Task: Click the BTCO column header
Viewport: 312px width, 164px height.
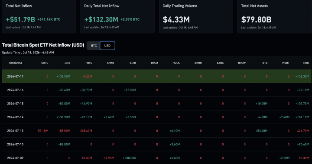Action: pyautogui.click(x=154, y=63)
